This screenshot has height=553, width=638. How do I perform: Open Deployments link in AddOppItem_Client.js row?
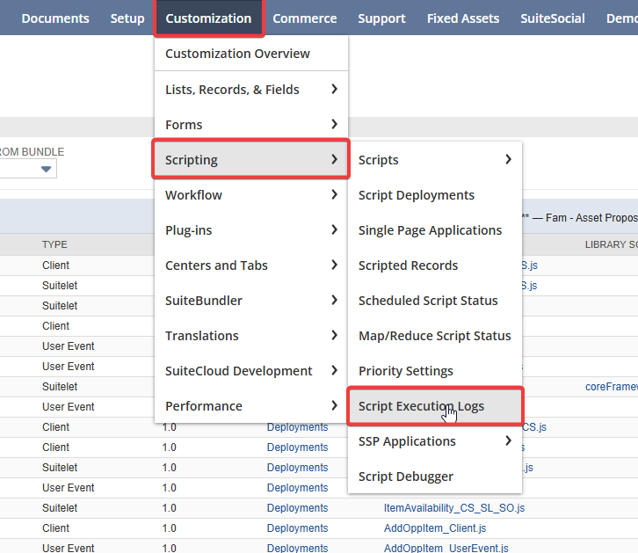(x=297, y=528)
